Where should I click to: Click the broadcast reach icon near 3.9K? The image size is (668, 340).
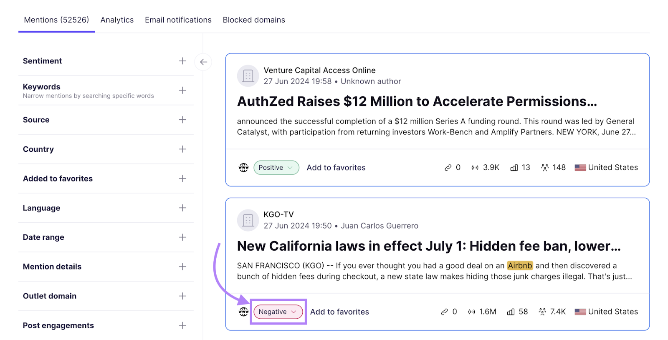pyautogui.click(x=475, y=167)
